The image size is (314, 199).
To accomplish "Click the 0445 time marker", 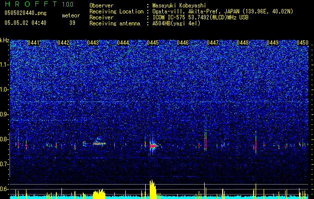I will point(153,43).
